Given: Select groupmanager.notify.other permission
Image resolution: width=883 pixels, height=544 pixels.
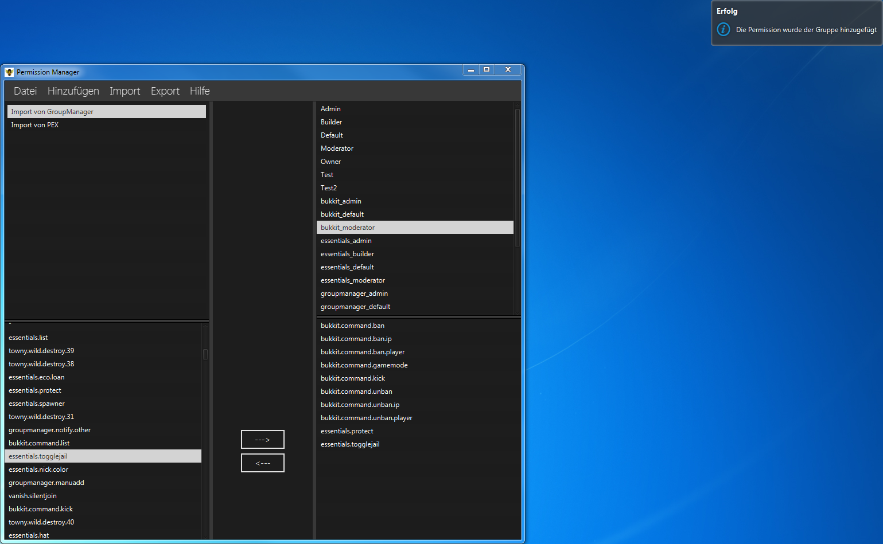Looking at the screenshot, I should 103,430.
